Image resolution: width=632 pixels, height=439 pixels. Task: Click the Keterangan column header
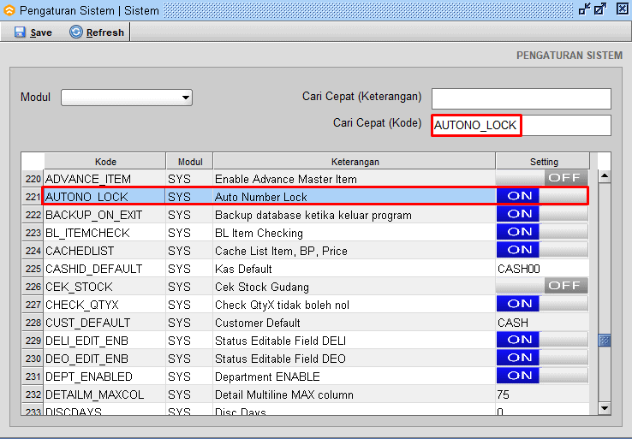point(355,162)
